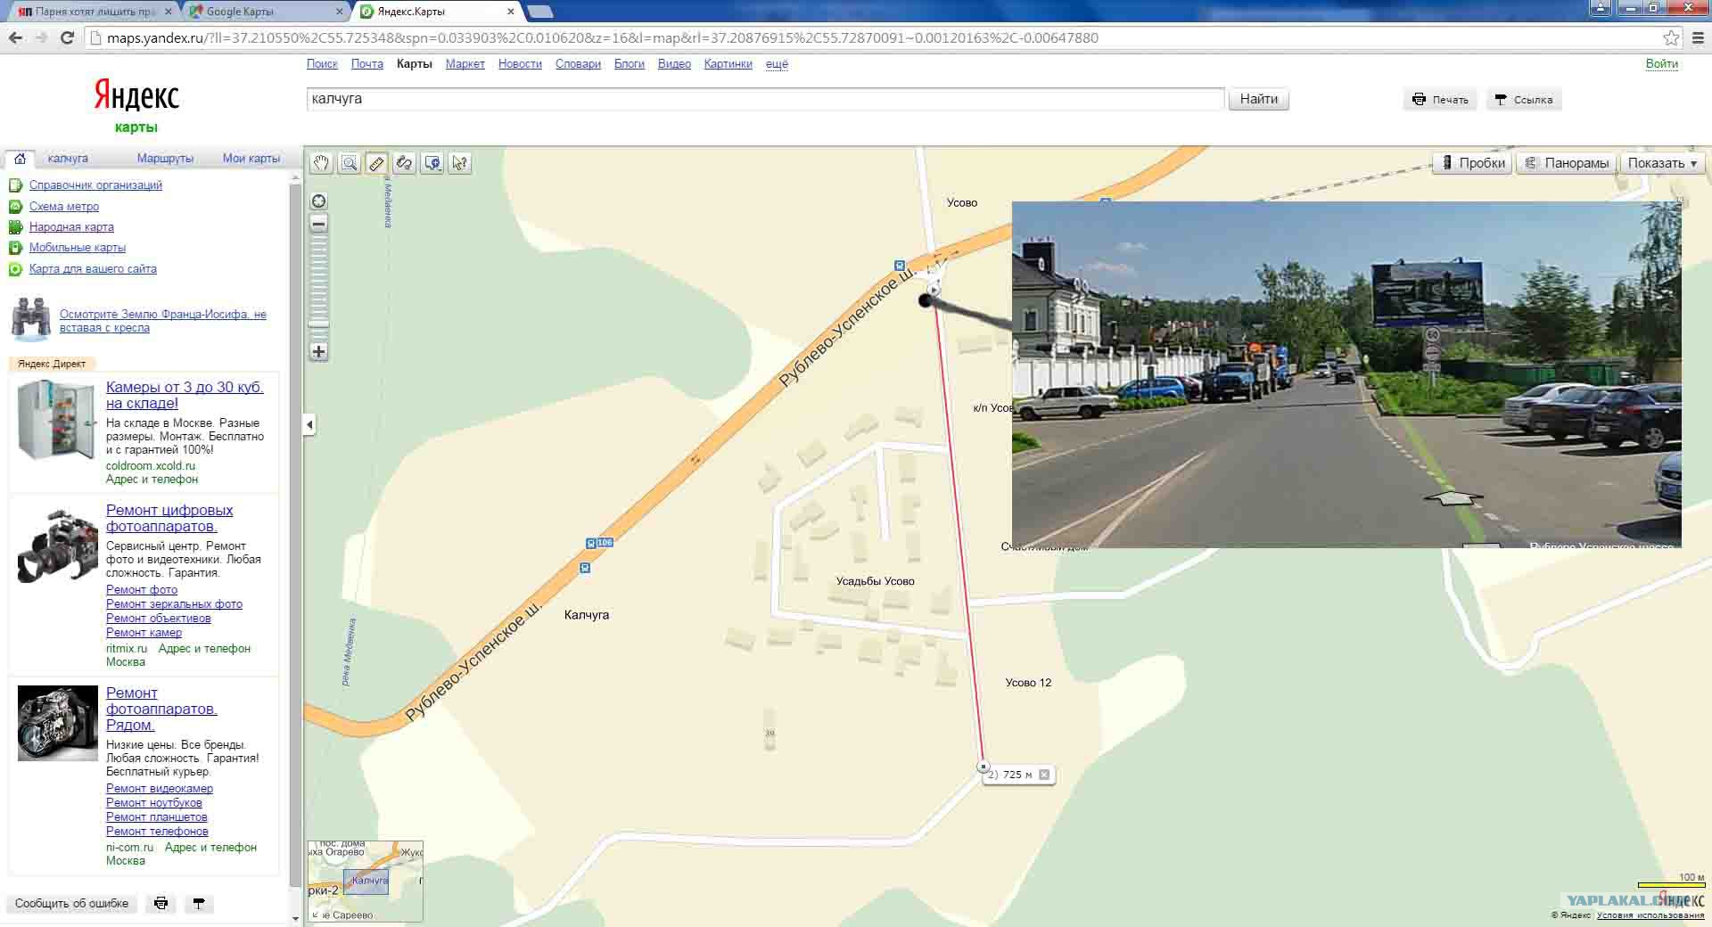
Task: Open Народная карта link
Action: click(x=71, y=227)
